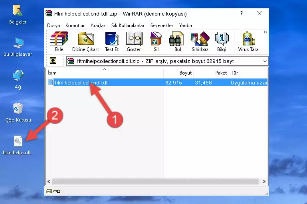Select the Çöp Kutusu recycle bin
This screenshot has width=307, height=204.
click(18, 112)
